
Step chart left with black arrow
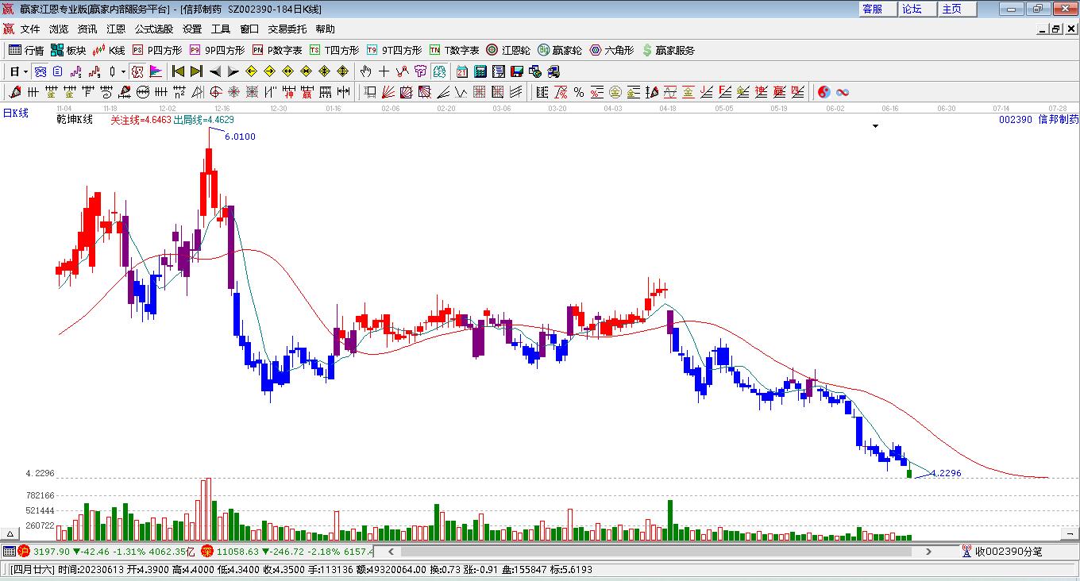(214, 71)
